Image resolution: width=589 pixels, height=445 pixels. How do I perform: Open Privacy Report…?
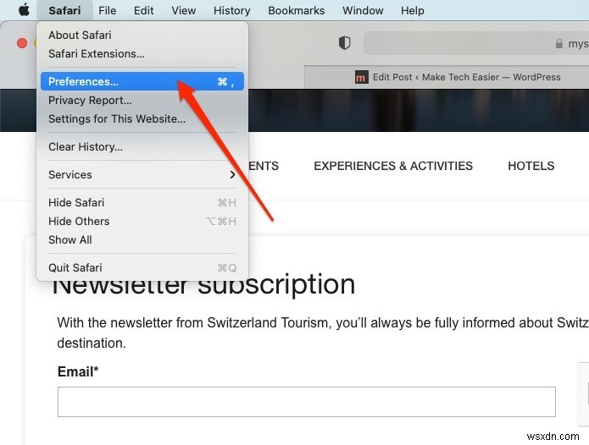coord(142,100)
